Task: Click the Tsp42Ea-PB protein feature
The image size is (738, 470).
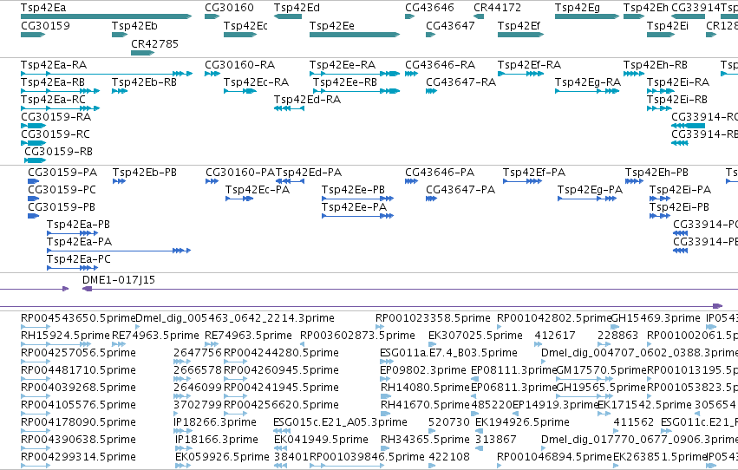Action: pos(73,233)
